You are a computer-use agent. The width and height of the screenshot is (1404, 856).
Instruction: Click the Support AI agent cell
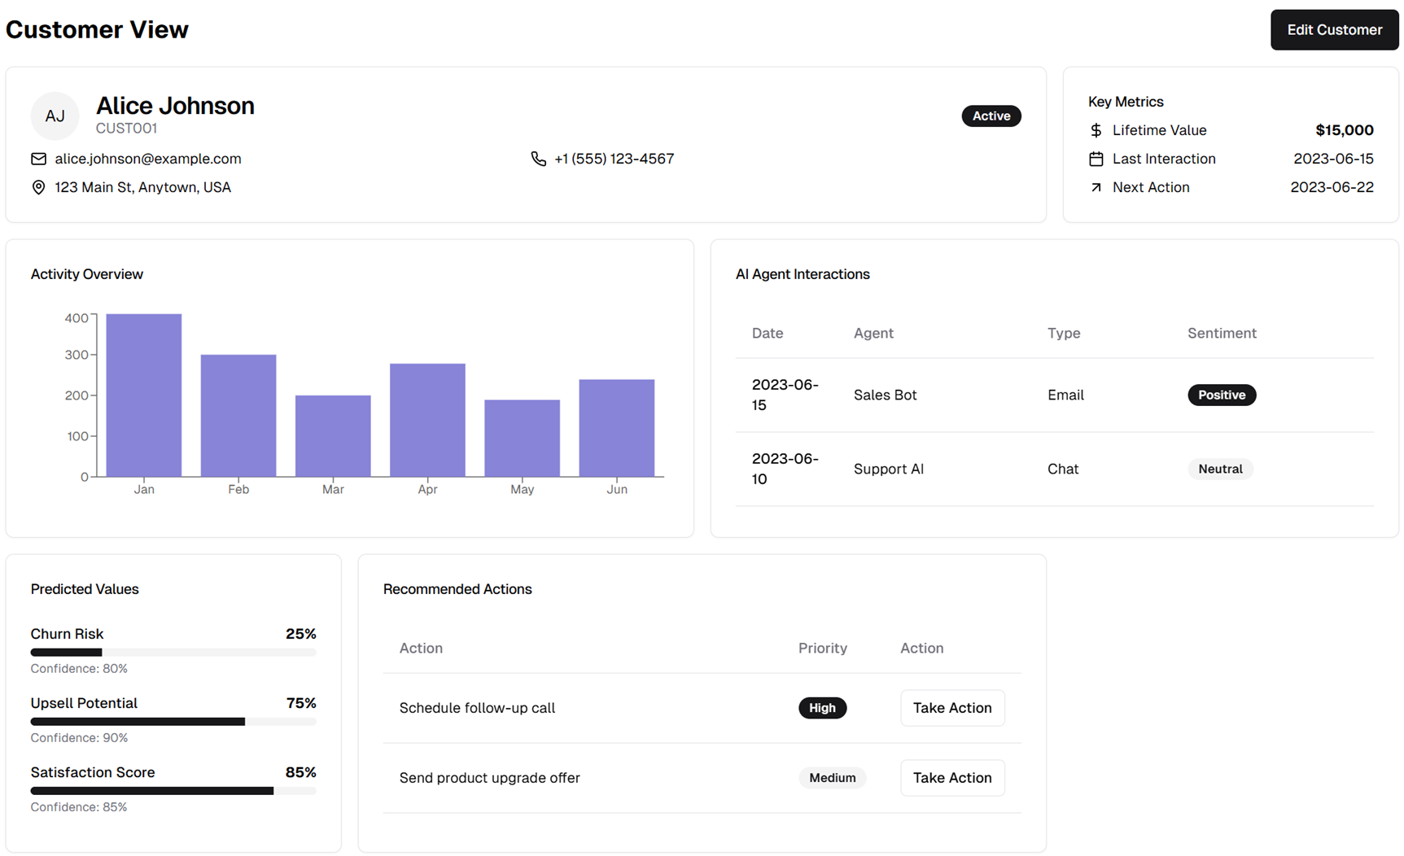pos(888,469)
